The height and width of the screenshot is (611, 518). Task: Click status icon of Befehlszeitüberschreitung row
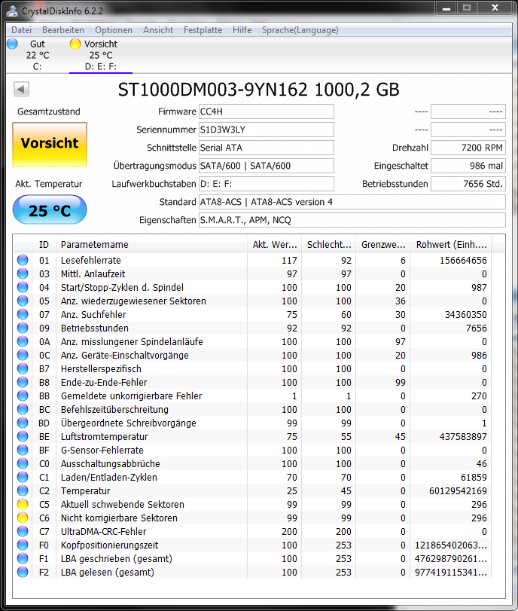tap(23, 409)
